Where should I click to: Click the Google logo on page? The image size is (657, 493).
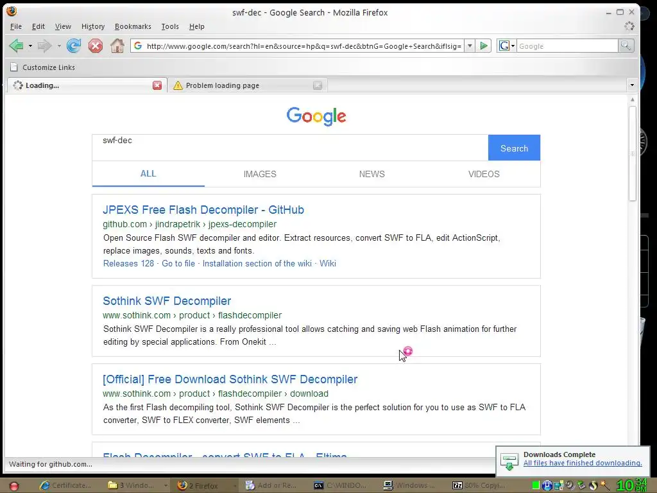(x=316, y=116)
